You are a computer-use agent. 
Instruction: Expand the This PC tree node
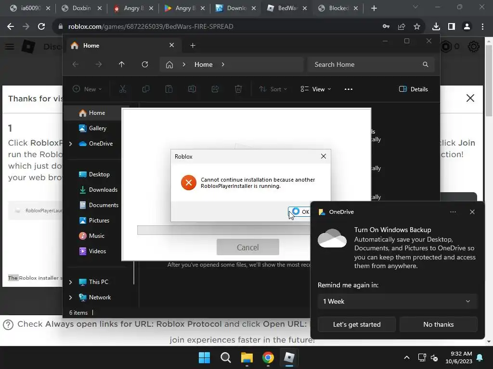(x=70, y=282)
